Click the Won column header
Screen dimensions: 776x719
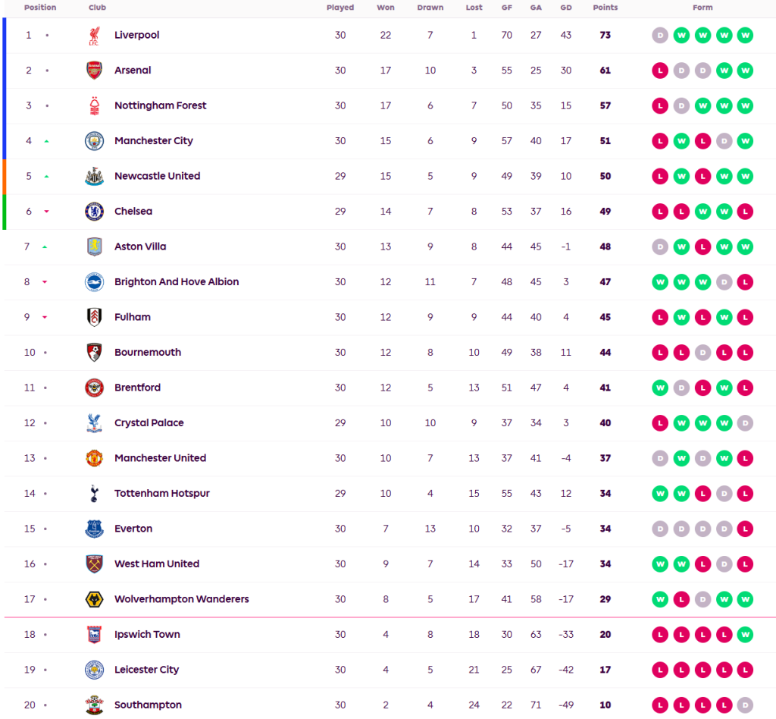[x=386, y=8]
